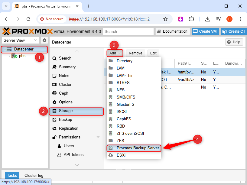
Task: Switch to the Tasks tab
Action: 12,175
